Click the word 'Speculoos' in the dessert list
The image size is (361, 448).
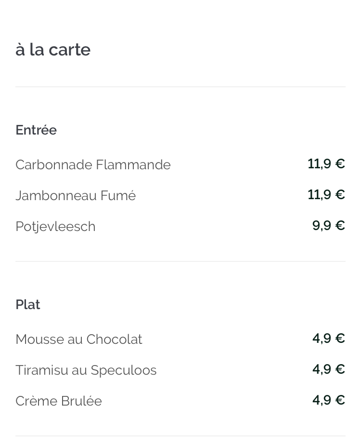124,370
